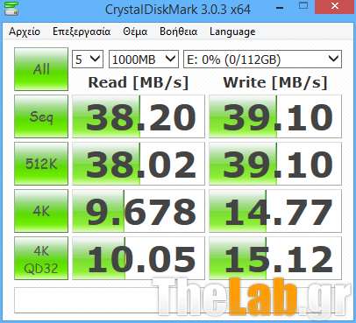The width and height of the screenshot is (356, 323).
Task: Expand the test size dropdown showing 1000MB
Action: [144, 60]
